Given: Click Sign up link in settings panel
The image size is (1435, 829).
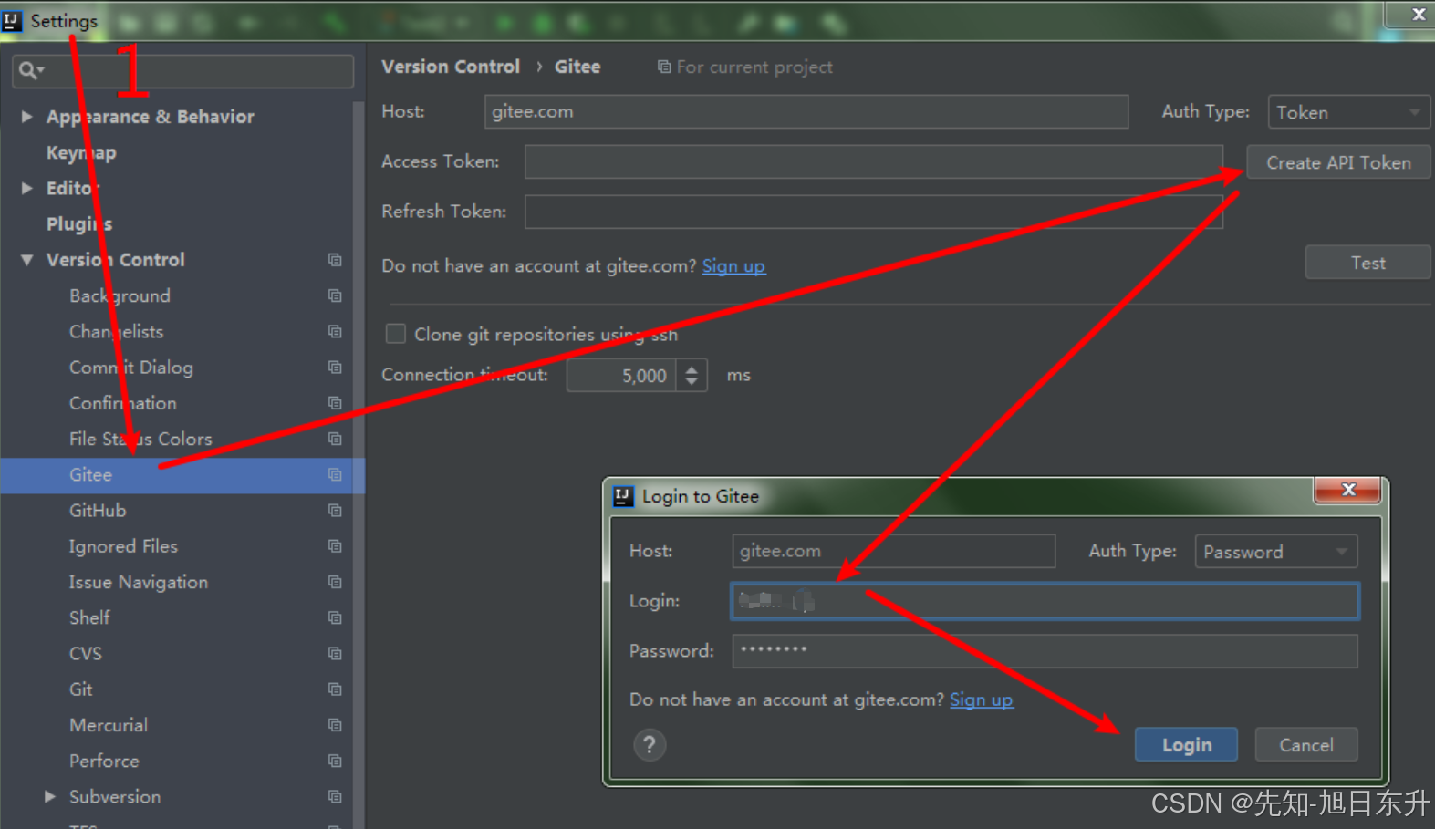Looking at the screenshot, I should pos(733,266).
